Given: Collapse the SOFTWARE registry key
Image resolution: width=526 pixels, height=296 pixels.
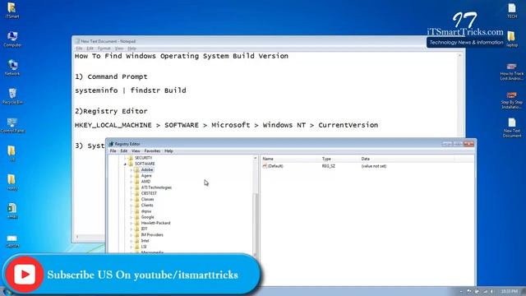Looking at the screenshot, I should pyautogui.click(x=125, y=164).
